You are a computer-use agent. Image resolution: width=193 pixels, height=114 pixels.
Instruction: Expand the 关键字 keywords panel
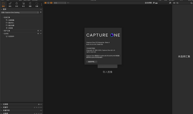(x=1, y=107)
